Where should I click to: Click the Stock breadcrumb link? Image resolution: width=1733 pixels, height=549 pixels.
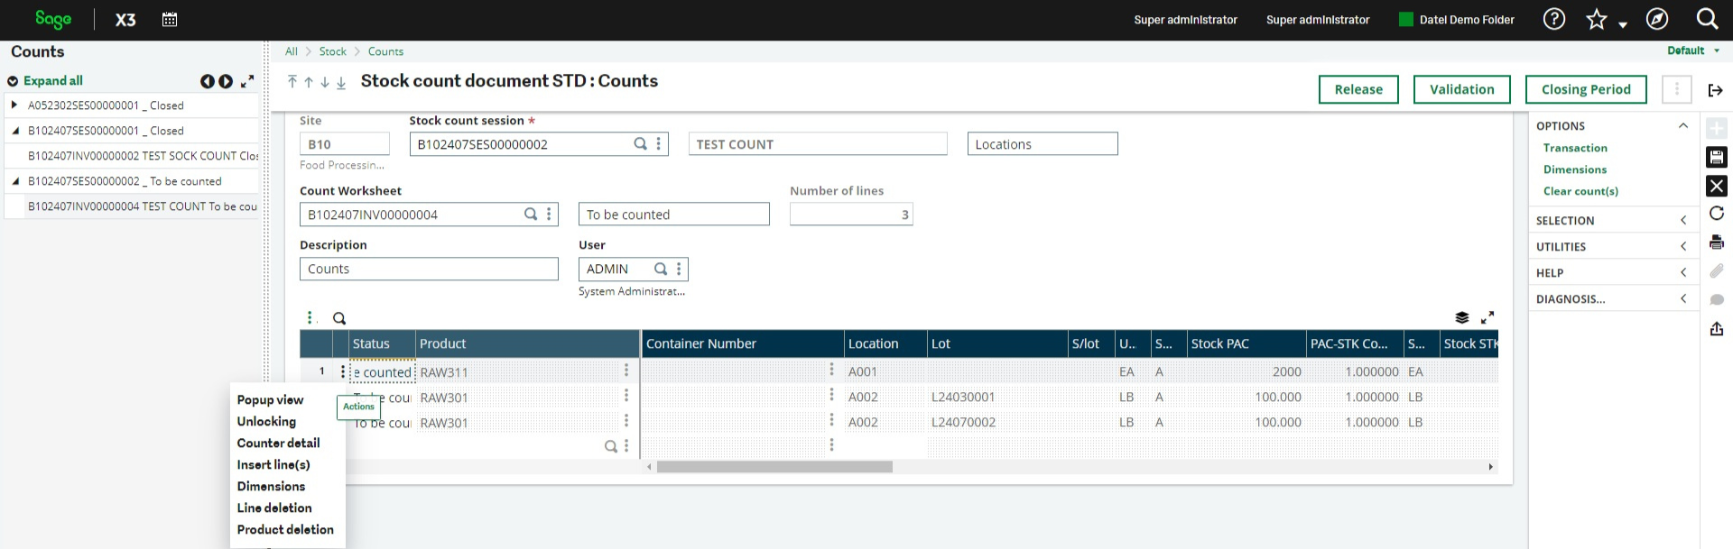click(332, 51)
